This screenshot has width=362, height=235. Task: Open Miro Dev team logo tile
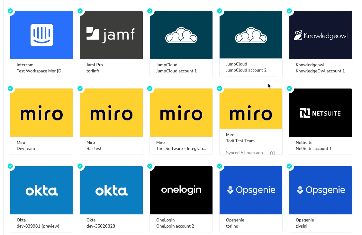coord(41,113)
